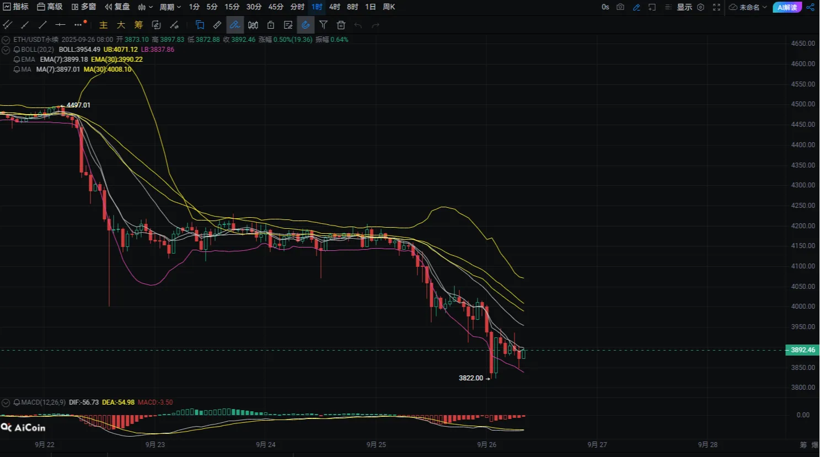820x457 pixels.
Task: Click the line-with-marker tool icon
Action: pos(174,25)
